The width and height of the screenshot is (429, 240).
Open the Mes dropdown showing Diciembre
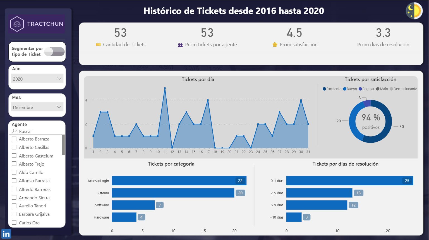click(37, 107)
